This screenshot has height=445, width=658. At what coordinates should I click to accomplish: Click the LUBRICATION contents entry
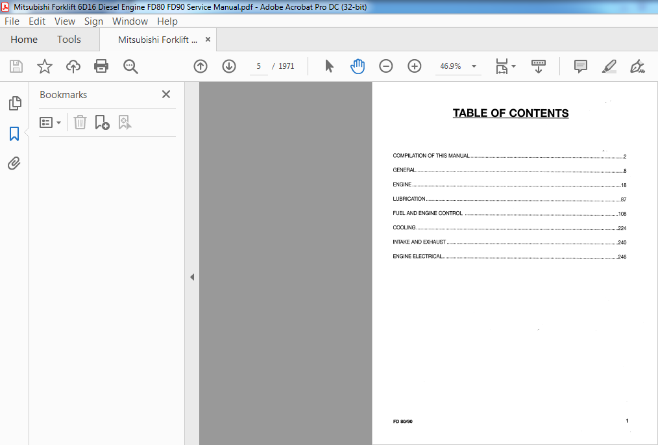tap(509, 199)
